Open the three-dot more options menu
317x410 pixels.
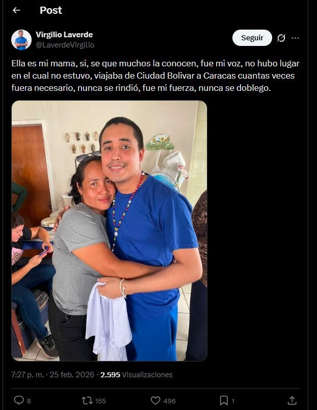[295, 38]
